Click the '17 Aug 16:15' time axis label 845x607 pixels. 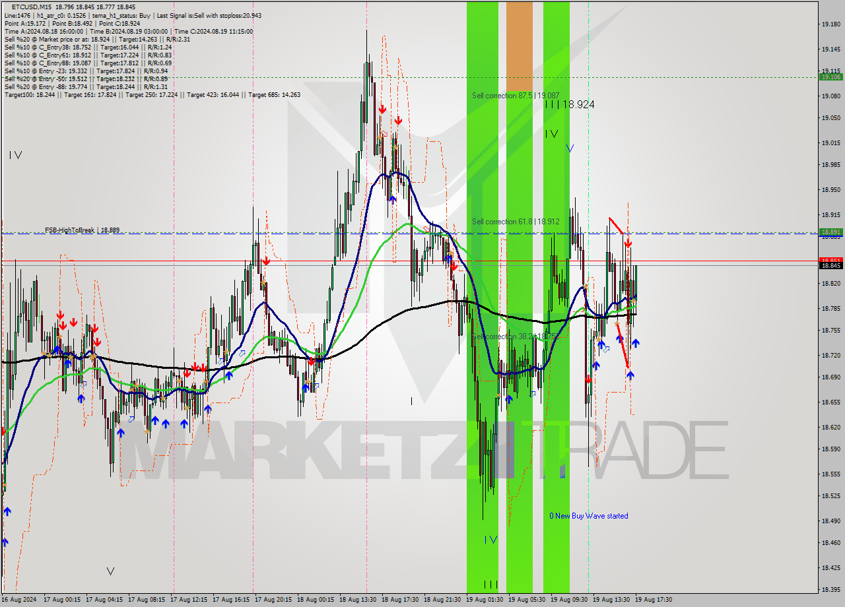pos(231,600)
